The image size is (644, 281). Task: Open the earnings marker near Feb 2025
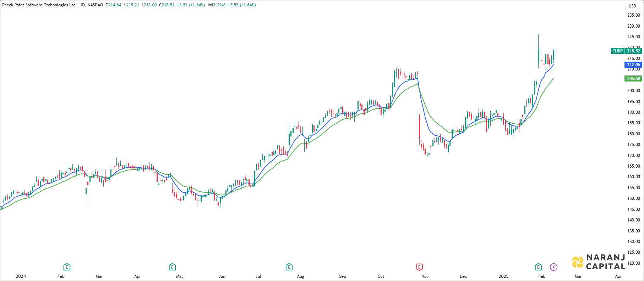(x=539, y=267)
